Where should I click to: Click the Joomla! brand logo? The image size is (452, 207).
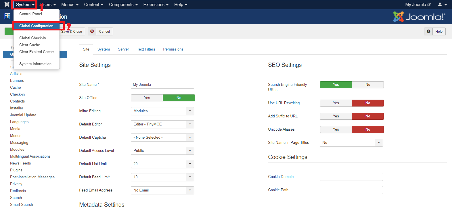click(419, 17)
